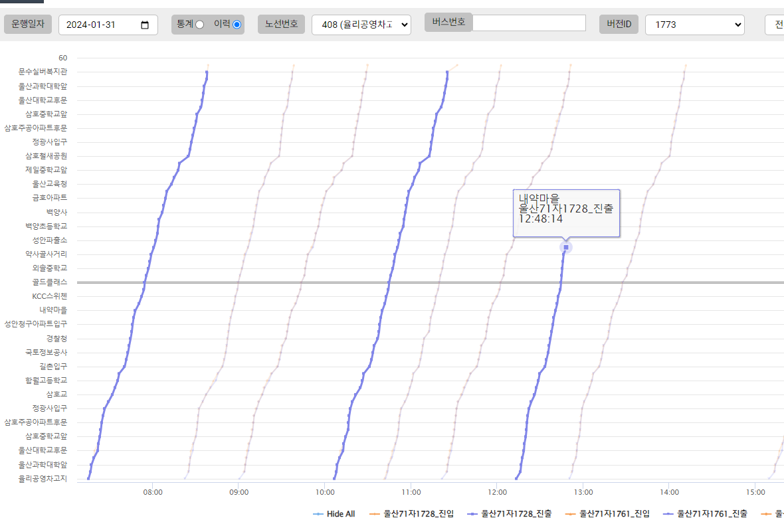Click the 버스번호 text input field
784x522 pixels.
pyautogui.click(x=529, y=23)
